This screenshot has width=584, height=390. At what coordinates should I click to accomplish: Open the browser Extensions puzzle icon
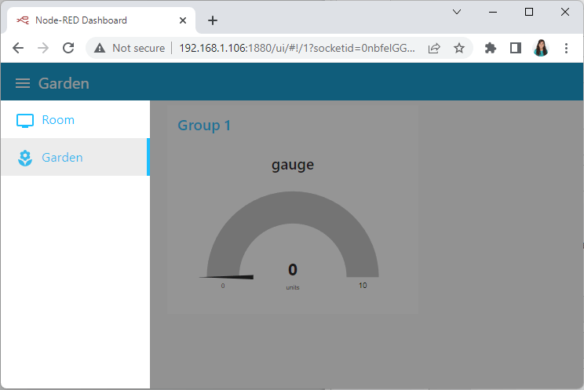pyautogui.click(x=491, y=48)
